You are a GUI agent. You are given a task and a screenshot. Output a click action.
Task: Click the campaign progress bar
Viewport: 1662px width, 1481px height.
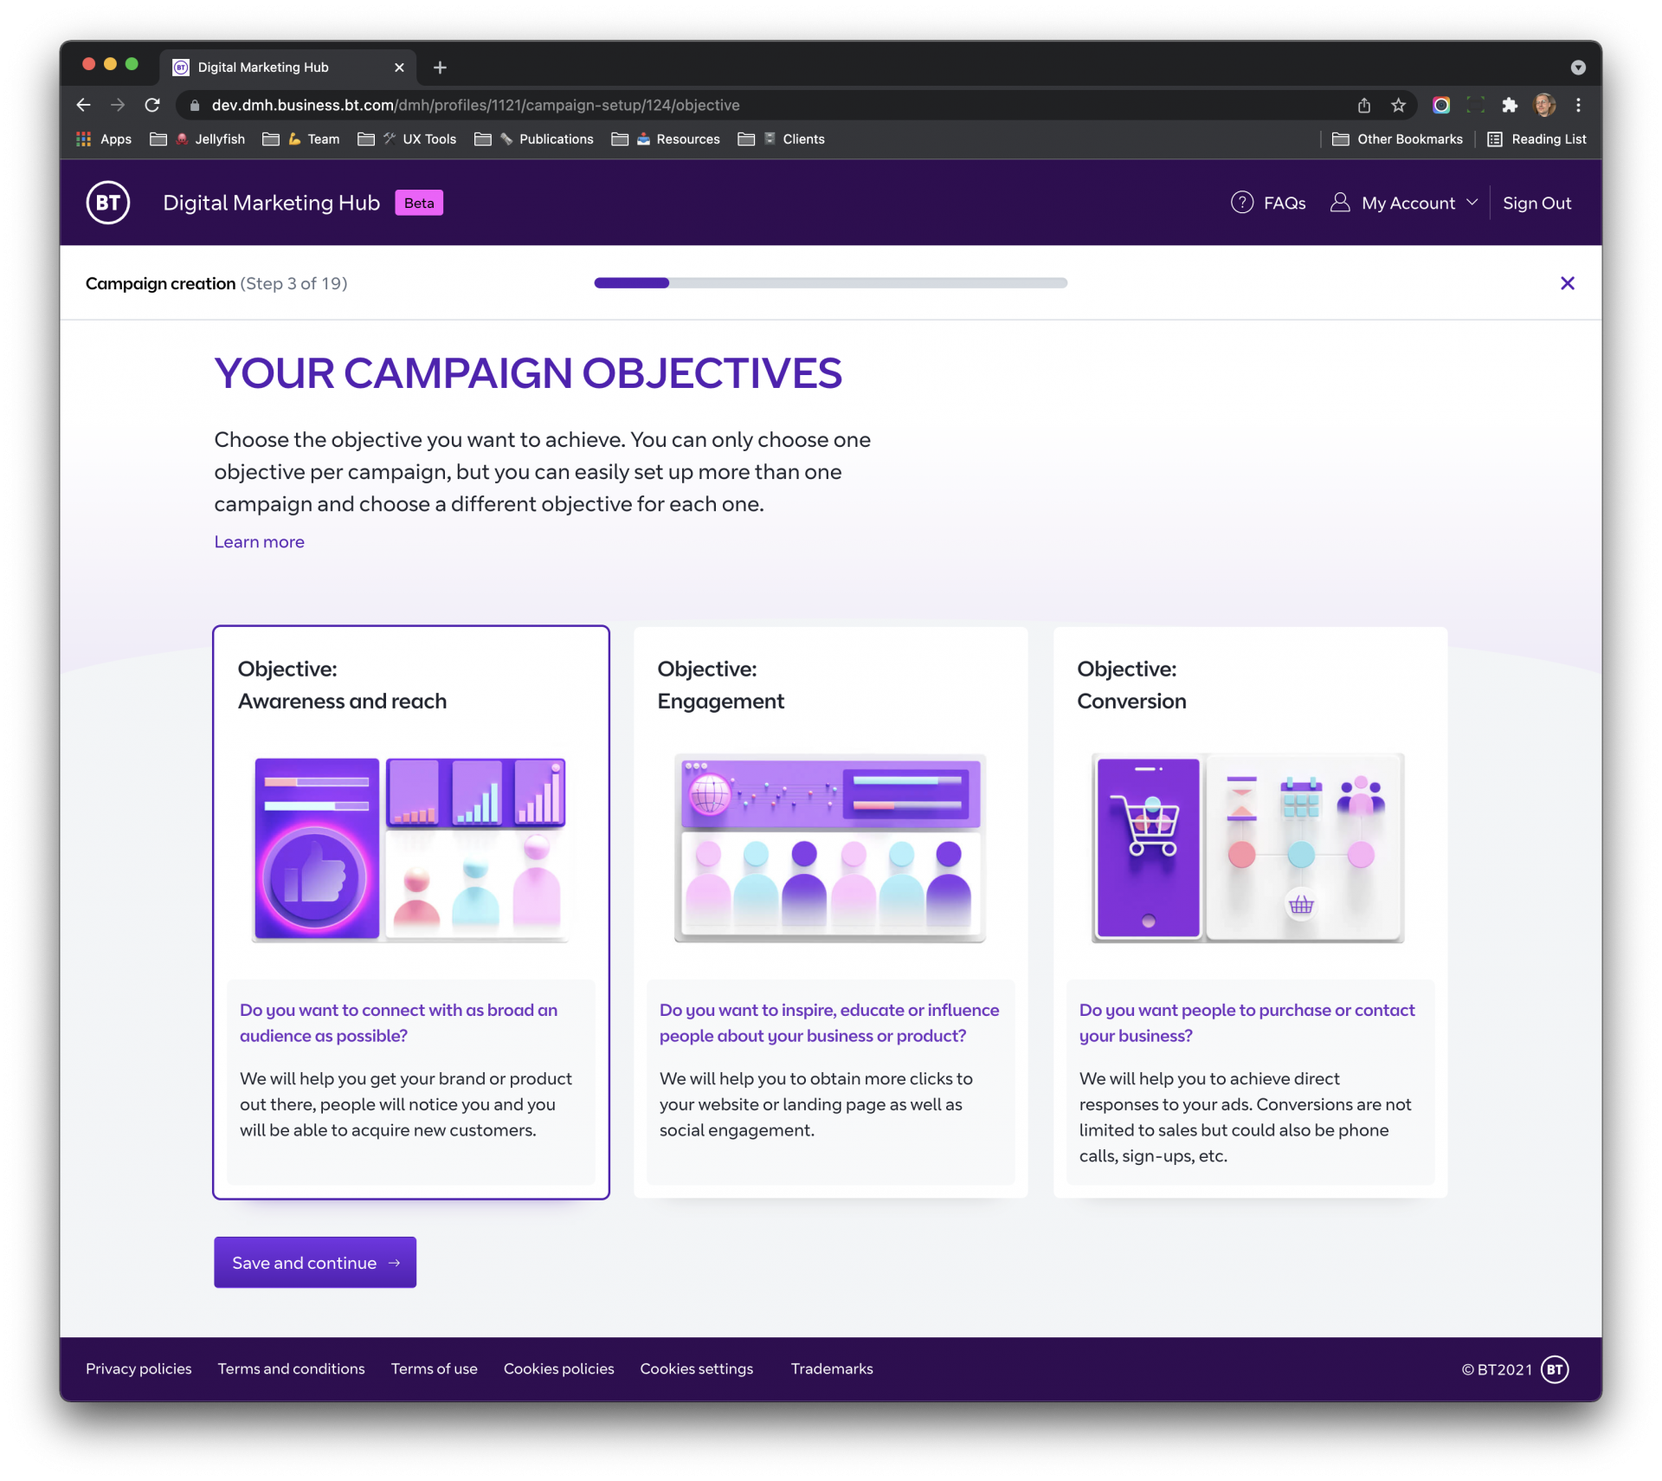click(830, 283)
